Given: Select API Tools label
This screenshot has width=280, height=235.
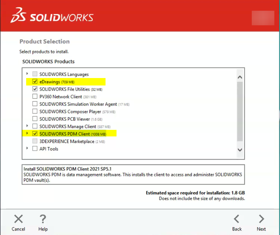Looking at the screenshot, I should (49, 149).
